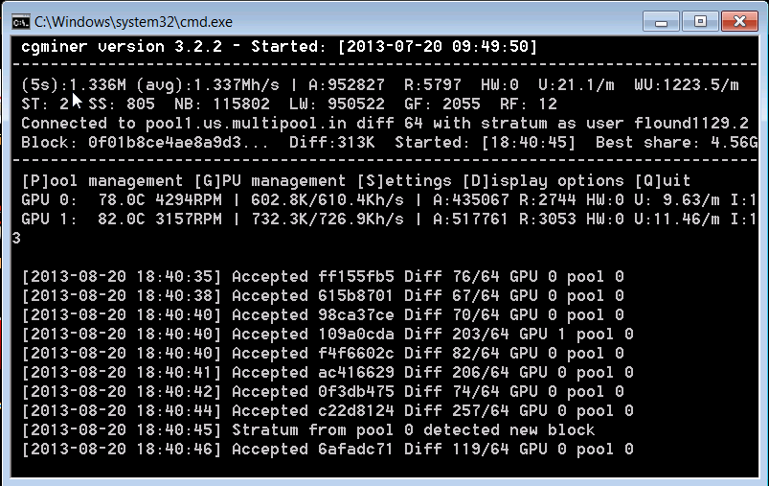Click the start timestamp [2013-07-20 09:49:50]

click(x=438, y=47)
